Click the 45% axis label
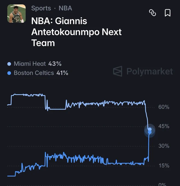 pos(164,126)
